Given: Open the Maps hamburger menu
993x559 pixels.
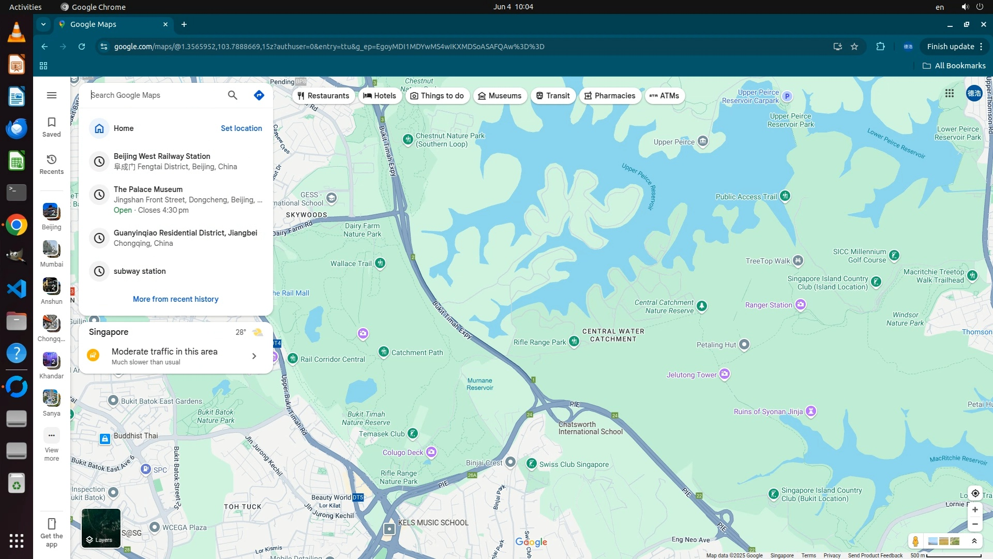Looking at the screenshot, I should 51,95.
